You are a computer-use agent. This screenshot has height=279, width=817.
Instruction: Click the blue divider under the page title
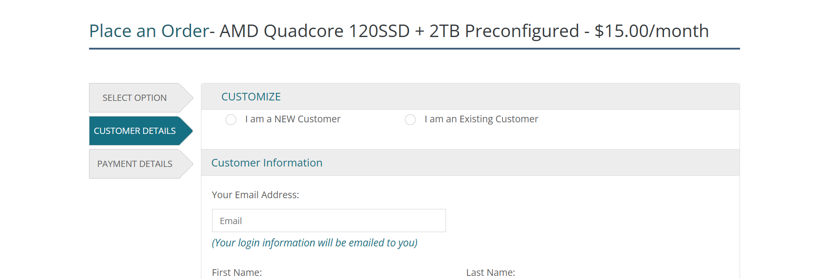(x=414, y=49)
